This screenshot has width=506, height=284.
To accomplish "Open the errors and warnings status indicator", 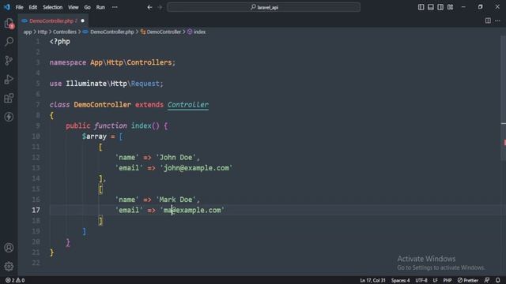I will coord(15,281).
